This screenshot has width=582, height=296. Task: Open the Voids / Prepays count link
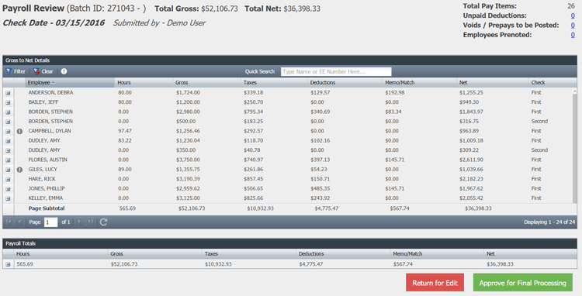click(x=573, y=26)
